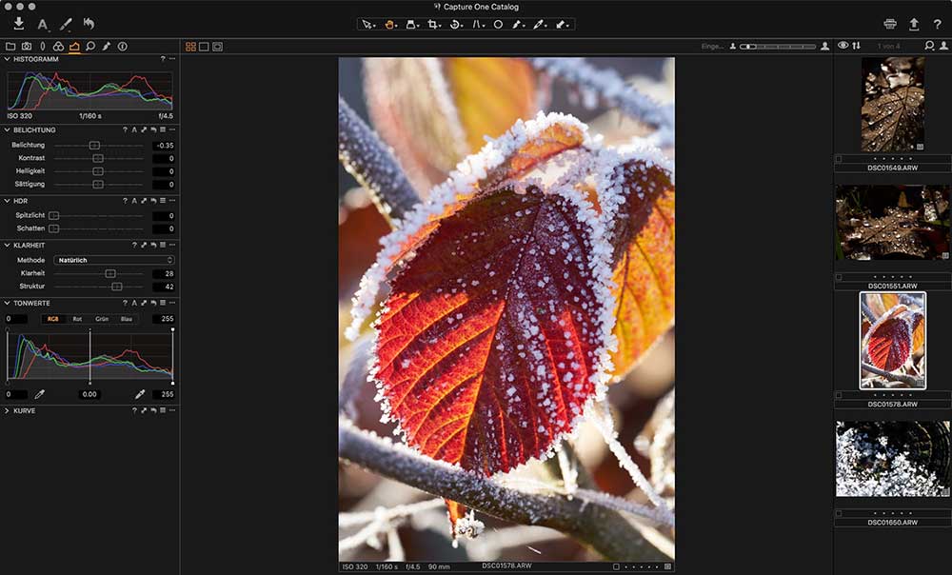
Task: Toggle checkbox under first leaf thumbnail DSC01549
Action: pos(839,159)
